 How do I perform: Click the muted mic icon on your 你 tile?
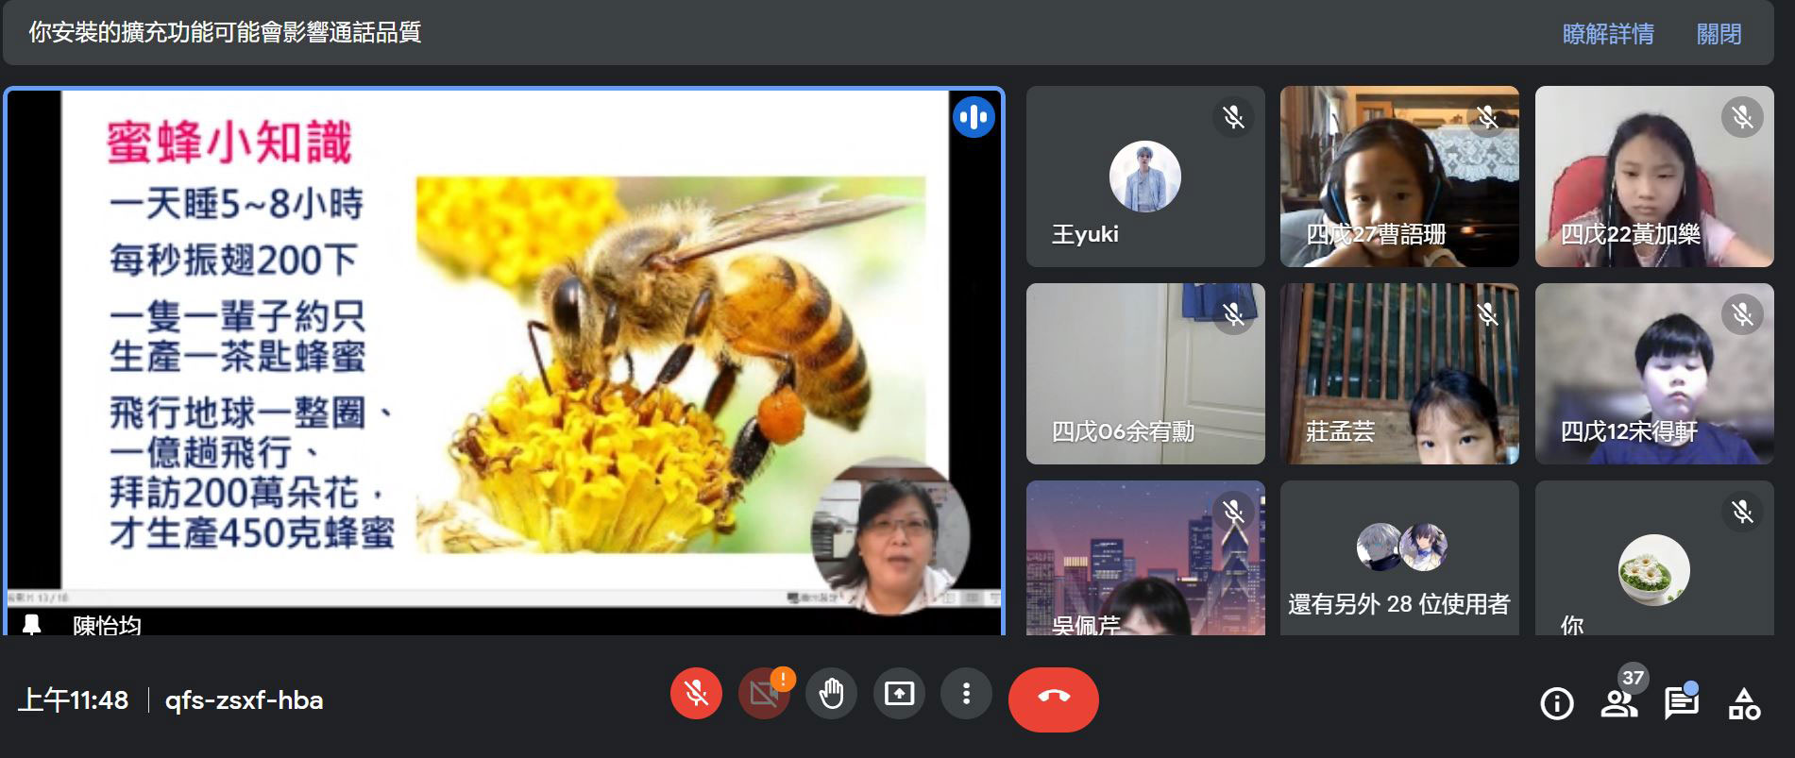point(1742,512)
